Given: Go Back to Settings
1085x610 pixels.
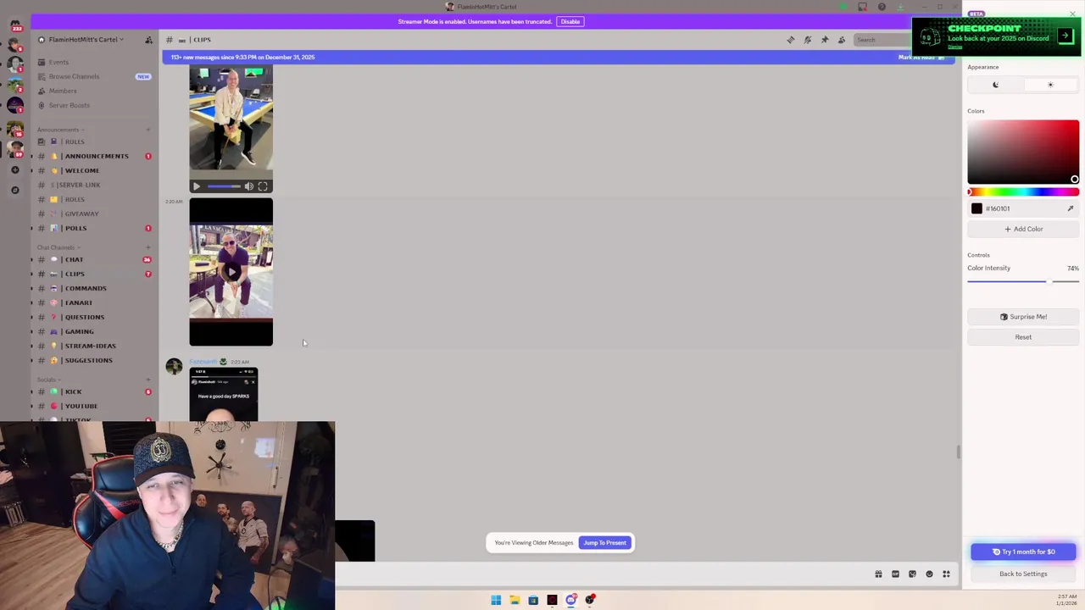Looking at the screenshot, I should [1023, 574].
